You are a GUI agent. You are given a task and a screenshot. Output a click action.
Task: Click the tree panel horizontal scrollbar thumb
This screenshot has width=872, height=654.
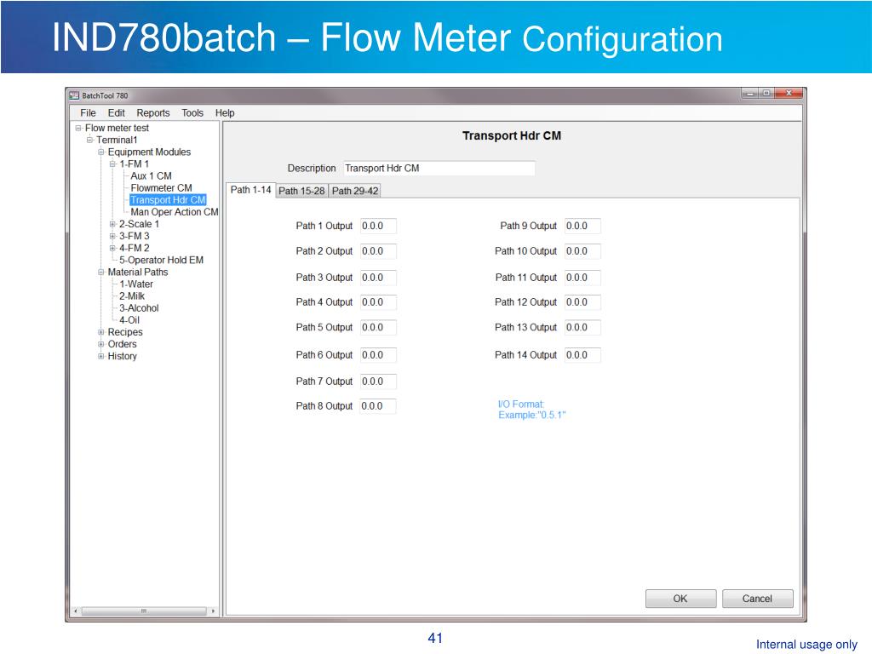tap(144, 611)
